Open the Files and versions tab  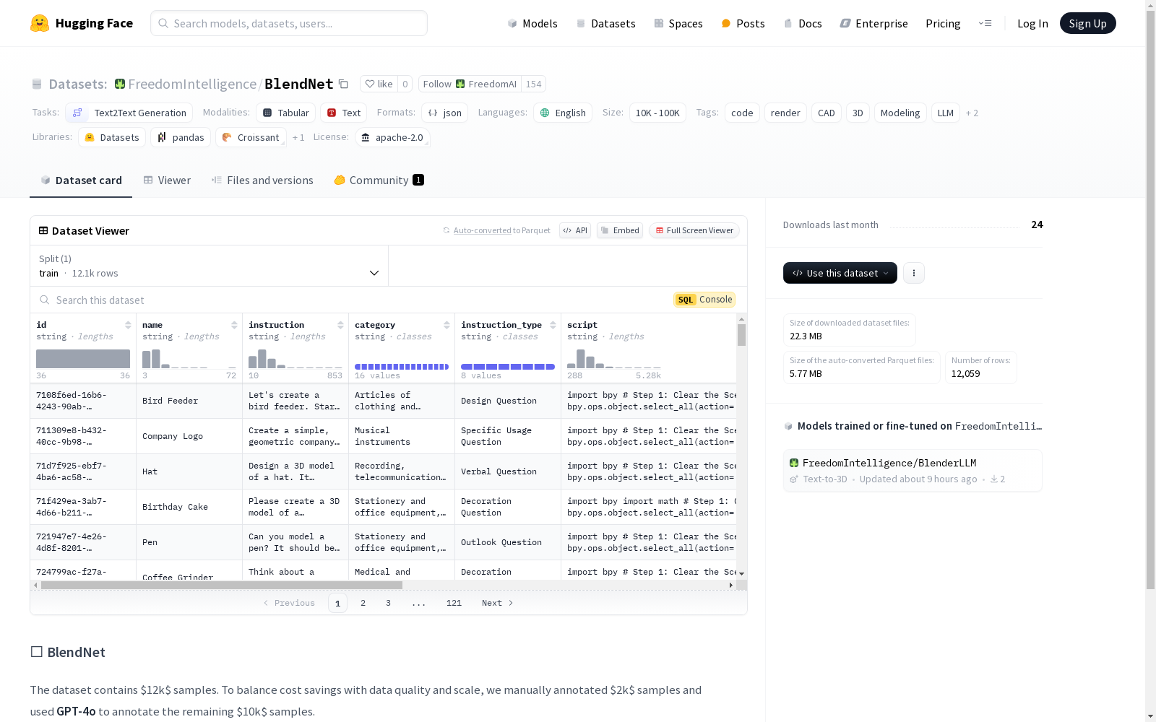pos(262,180)
